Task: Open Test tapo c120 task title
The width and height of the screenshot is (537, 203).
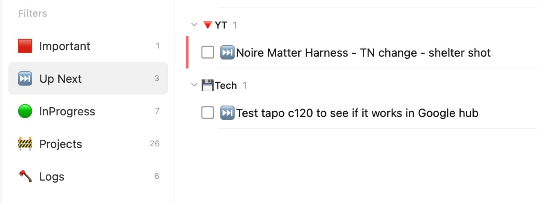Action: (357, 113)
